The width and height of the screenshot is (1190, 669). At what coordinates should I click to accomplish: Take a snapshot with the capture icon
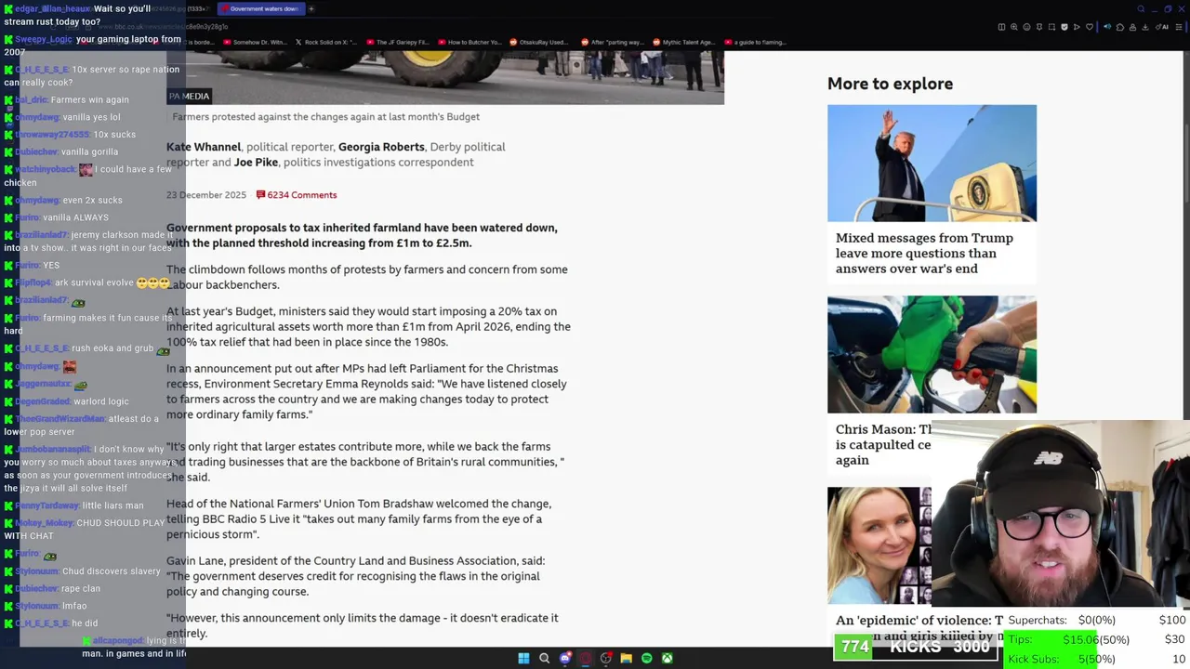pos(1051,27)
